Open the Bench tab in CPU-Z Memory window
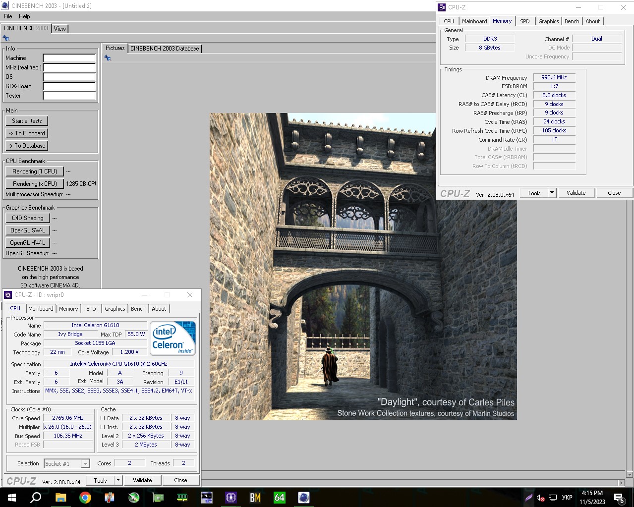The height and width of the screenshot is (507, 634). tap(572, 21)
